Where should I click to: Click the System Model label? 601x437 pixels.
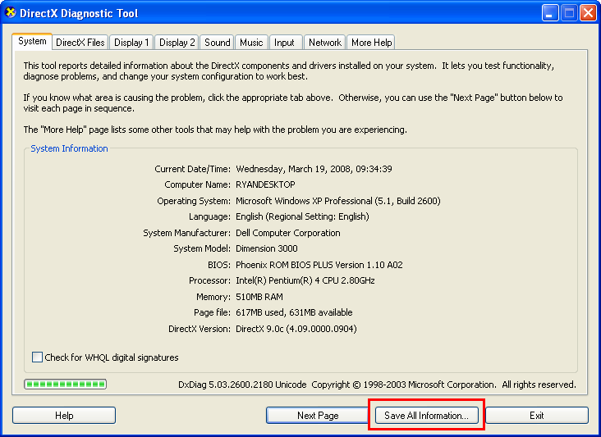coord(202,248)
